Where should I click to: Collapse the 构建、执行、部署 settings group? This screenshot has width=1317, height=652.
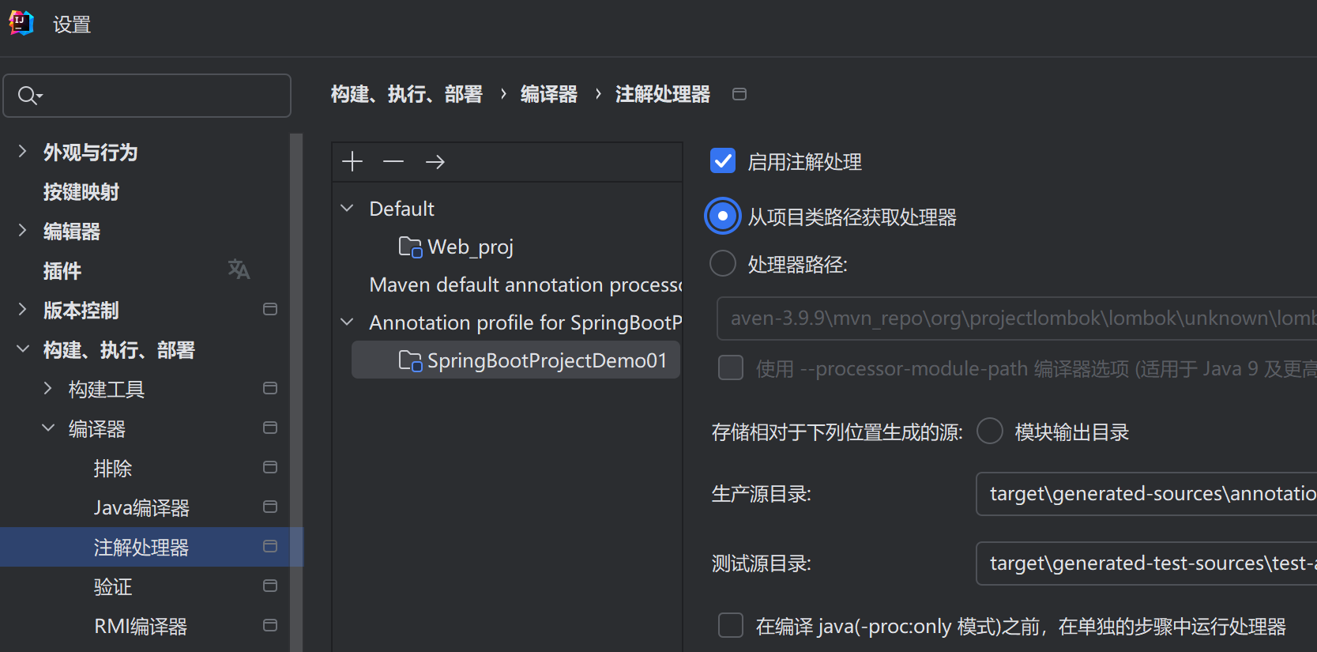pos(22,349)
